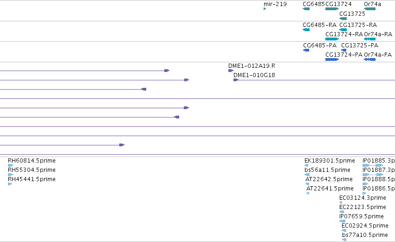395x242 pixels.
Task: Select EST AT22641.5prime
Action: (330, 189)
